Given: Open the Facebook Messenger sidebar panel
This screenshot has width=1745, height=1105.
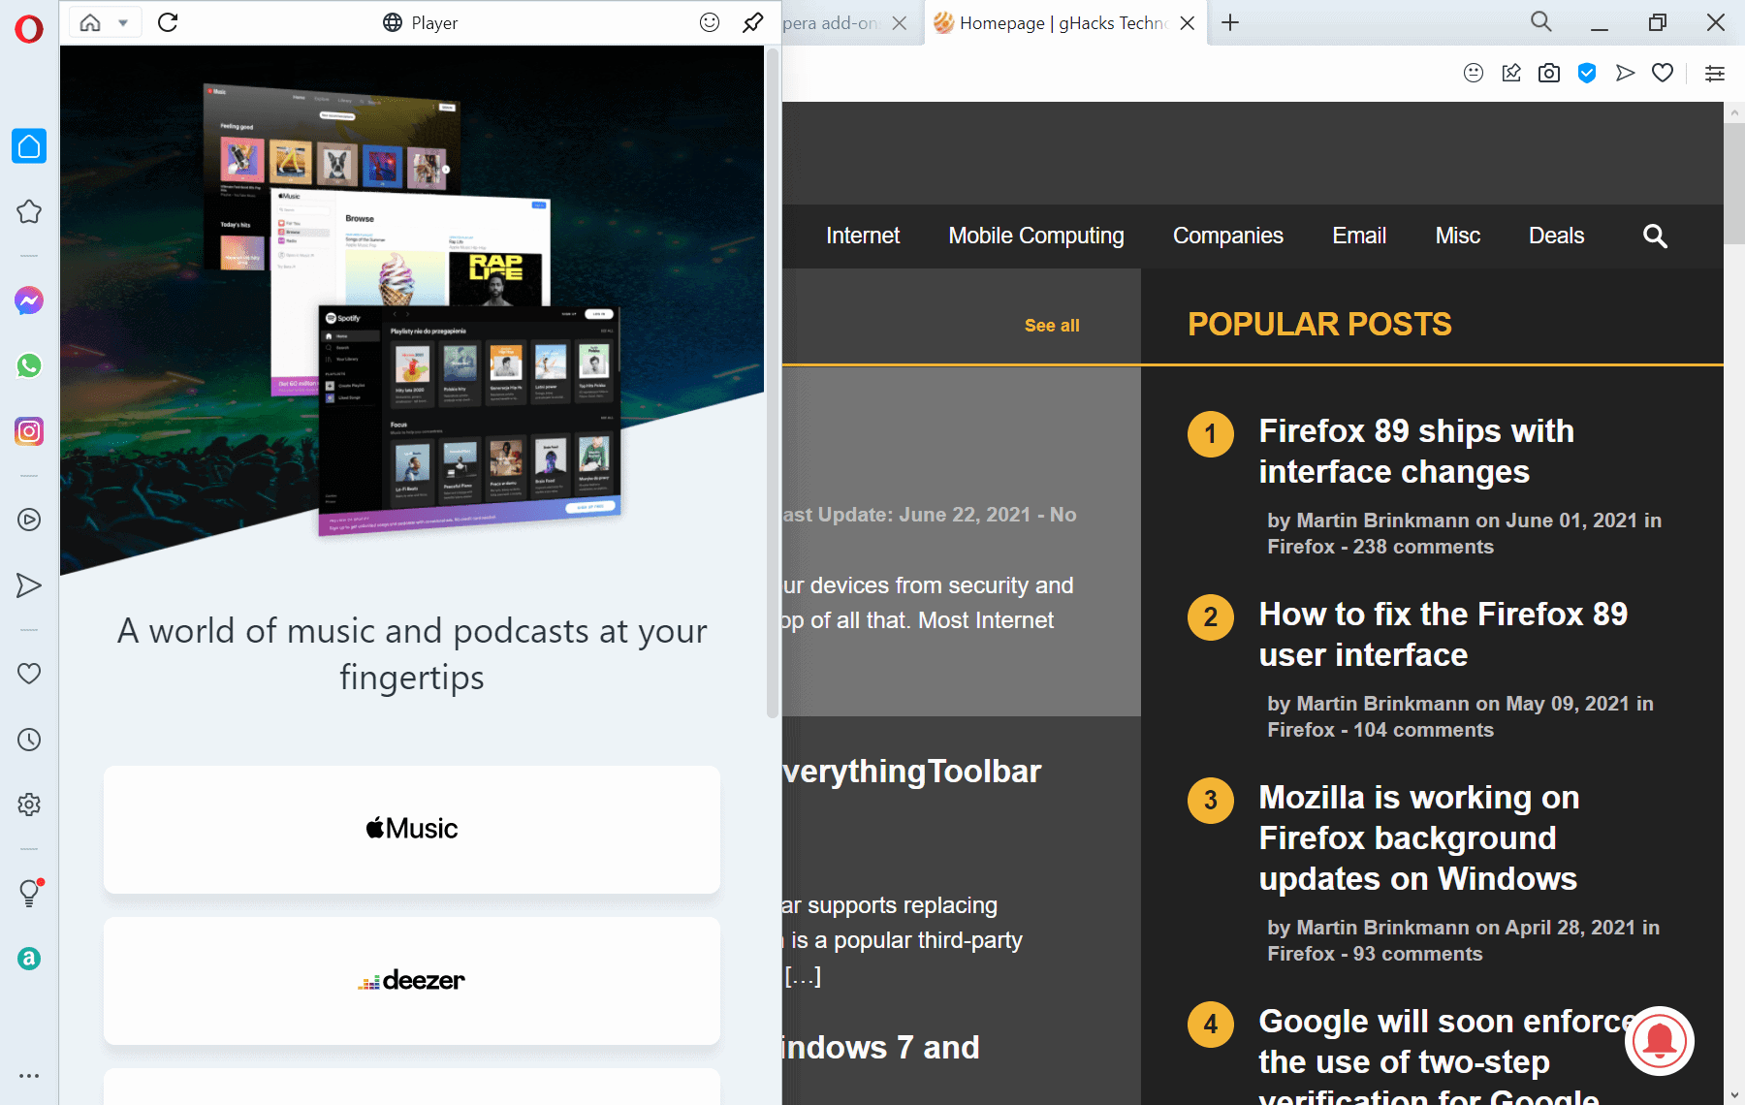Looking at the screenshot, I should point(29,300).
